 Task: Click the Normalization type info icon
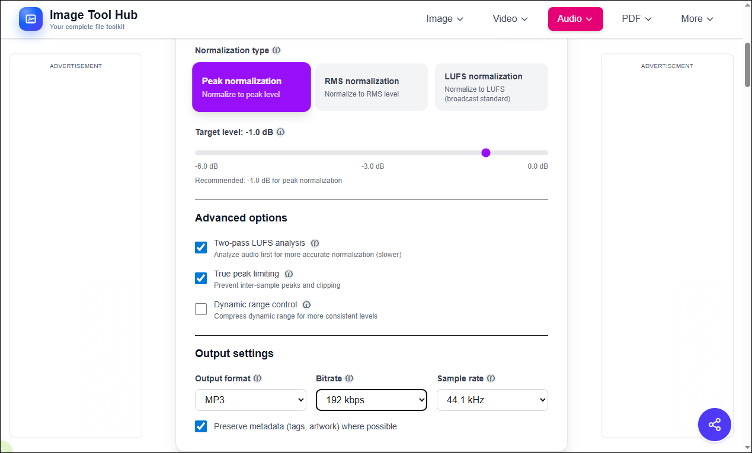coord(276,50)
